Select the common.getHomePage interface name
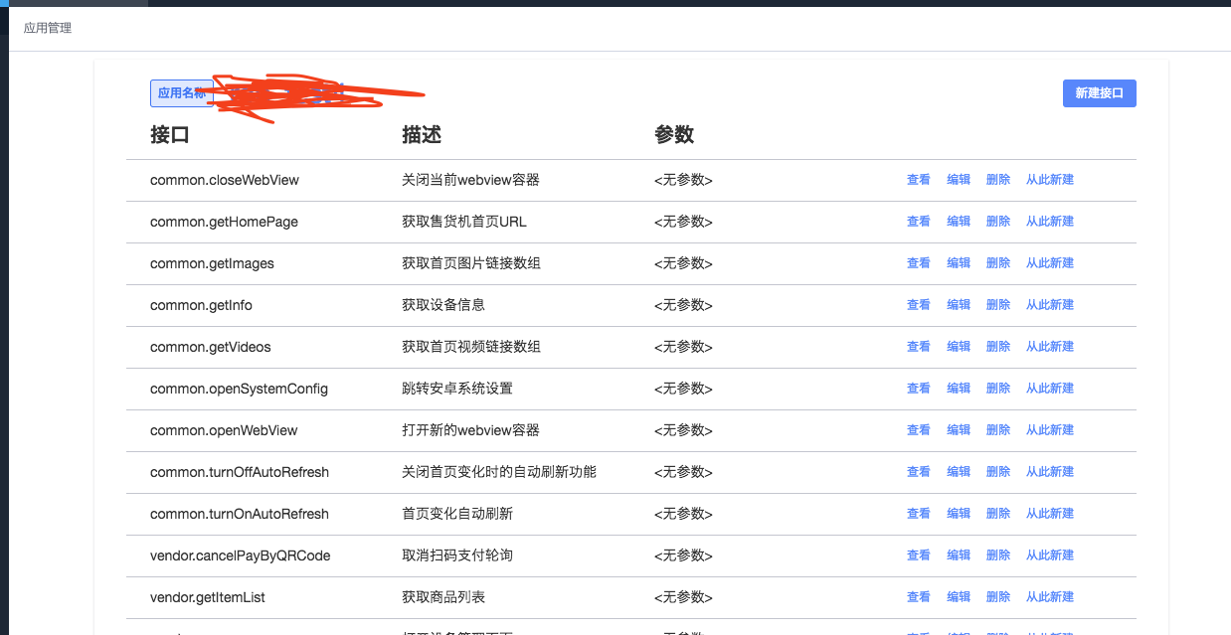 click(224, 222)
